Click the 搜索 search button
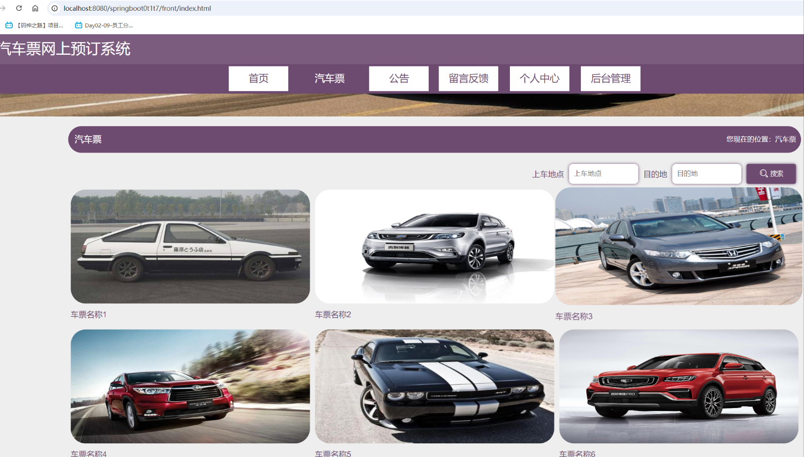The height and width of the screenshot is (457, 804). [x=771, y=174]
